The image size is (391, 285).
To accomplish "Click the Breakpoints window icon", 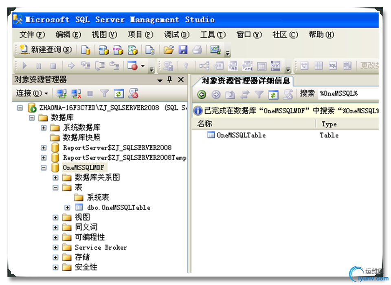I will tap(132, 66).
